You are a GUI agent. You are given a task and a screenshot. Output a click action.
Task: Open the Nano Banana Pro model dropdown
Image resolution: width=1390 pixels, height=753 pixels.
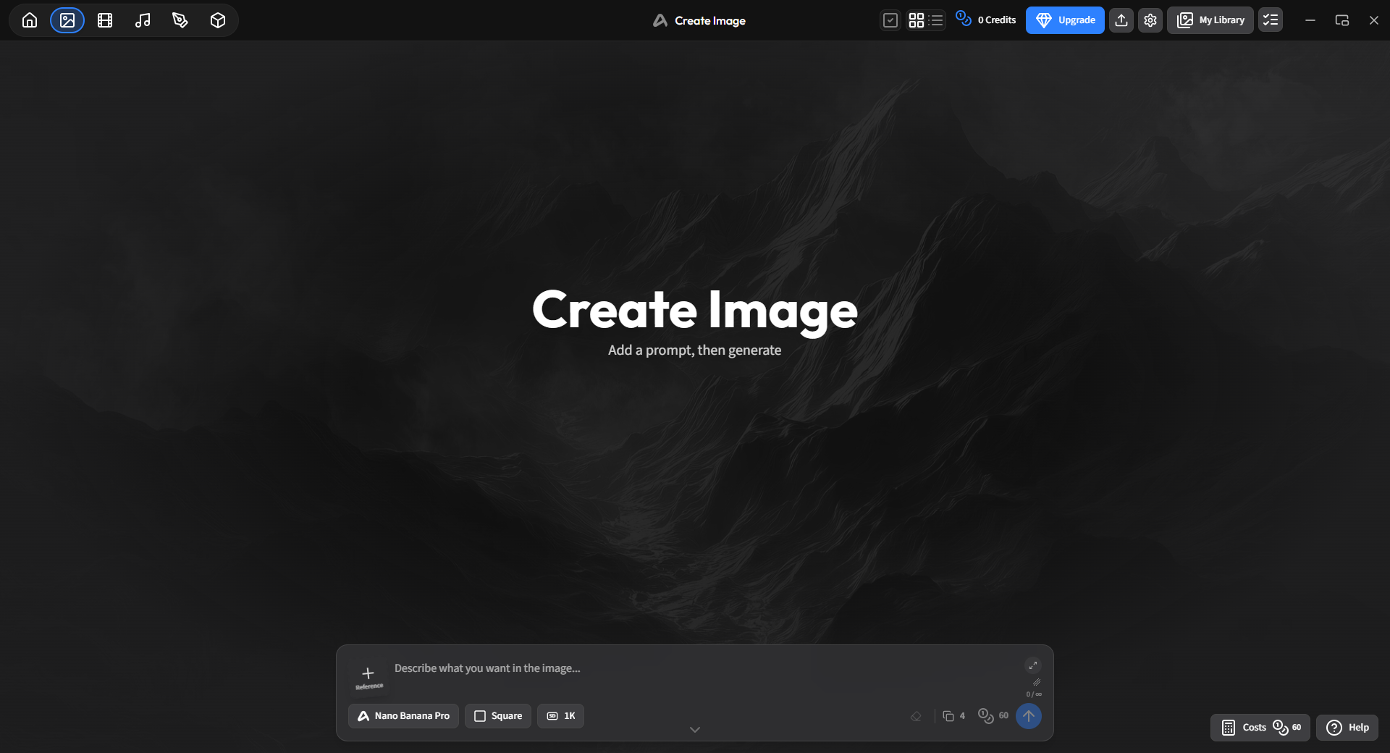click(403, 716)
